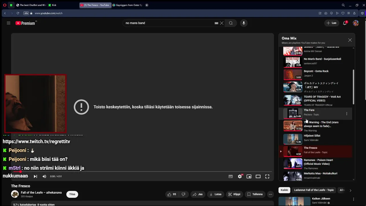Open the YouTube hamburger guide menu
Viewport: 366px width, 206px height.
pos(9,23)
